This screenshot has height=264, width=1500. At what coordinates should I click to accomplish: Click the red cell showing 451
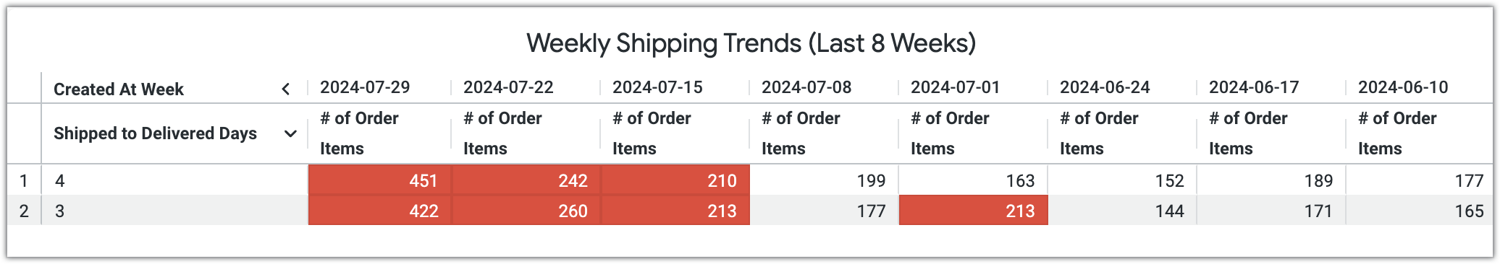tap(380, 180)
